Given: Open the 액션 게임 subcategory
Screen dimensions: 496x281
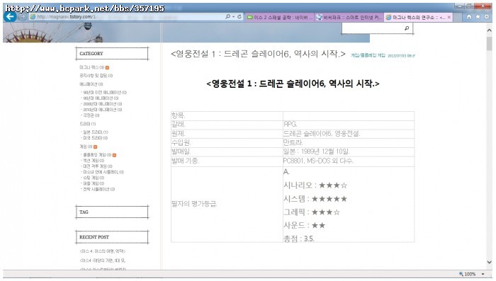Looking at the screenshot, I should point(94,161).
